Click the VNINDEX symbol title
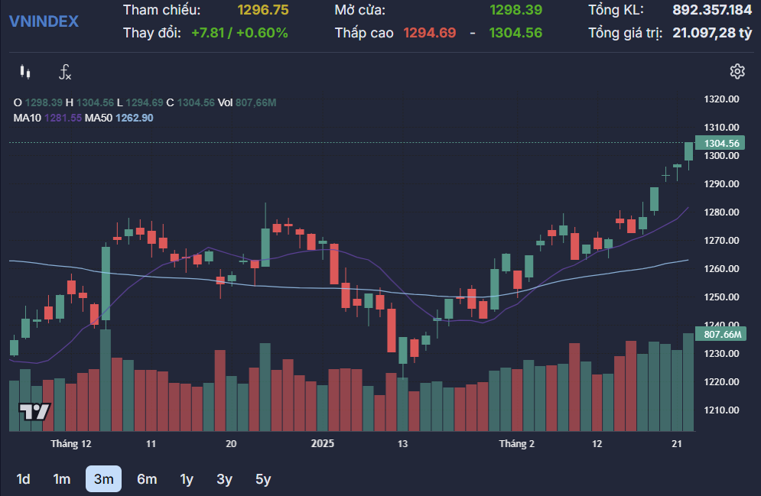This screenshot has width=761, height=496. [x=44, y=21]
